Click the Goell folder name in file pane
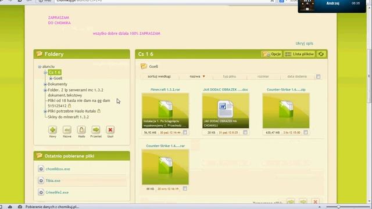 153,67
